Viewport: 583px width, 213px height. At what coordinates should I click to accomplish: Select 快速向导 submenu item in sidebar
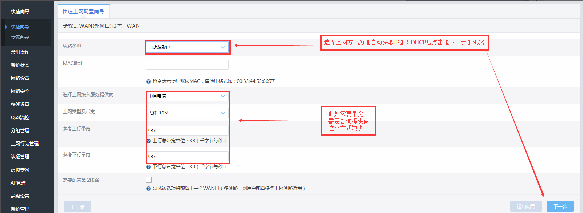click(x=20, y=27)
